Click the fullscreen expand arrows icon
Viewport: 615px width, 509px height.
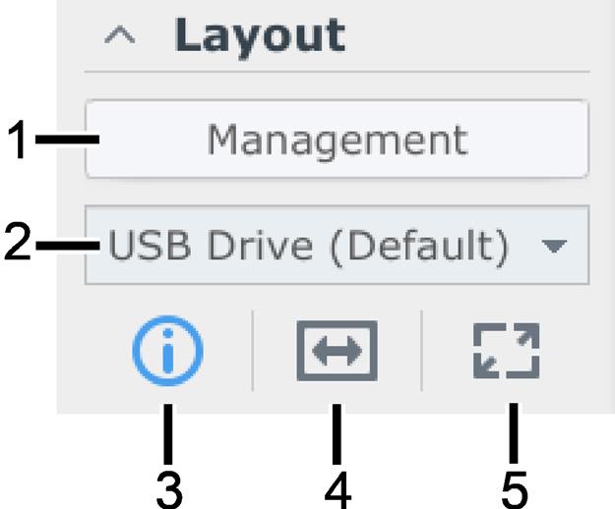click(507, 351)
